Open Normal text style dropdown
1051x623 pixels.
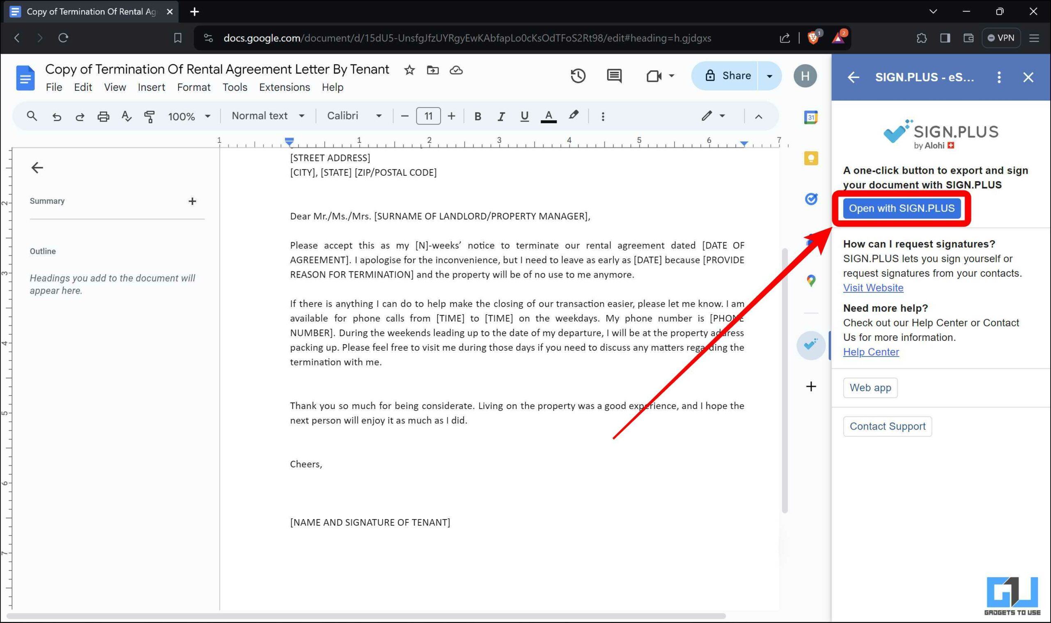pyautogui.click(x=268, y=116)
